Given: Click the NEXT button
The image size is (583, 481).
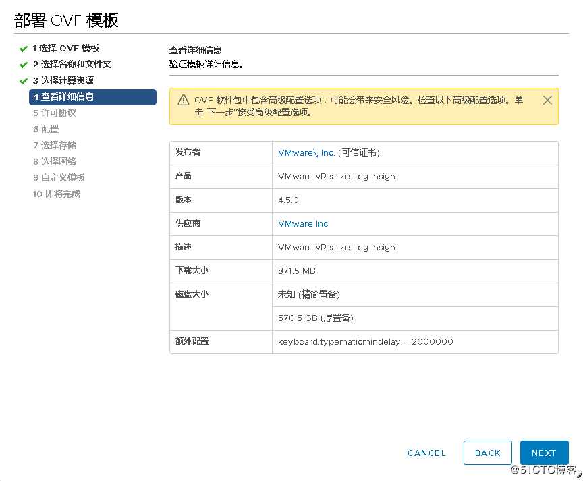Looking at the screenshot, I should point(544,453).
